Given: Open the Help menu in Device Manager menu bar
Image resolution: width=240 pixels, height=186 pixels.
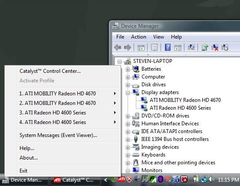Looking at the screenshot, I should coord(176,37).
